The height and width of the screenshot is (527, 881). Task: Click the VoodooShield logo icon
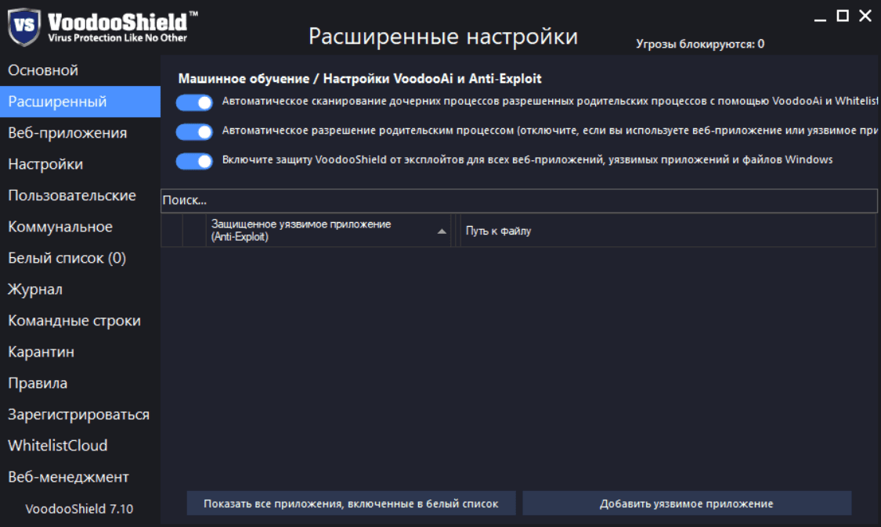[24, 27]
